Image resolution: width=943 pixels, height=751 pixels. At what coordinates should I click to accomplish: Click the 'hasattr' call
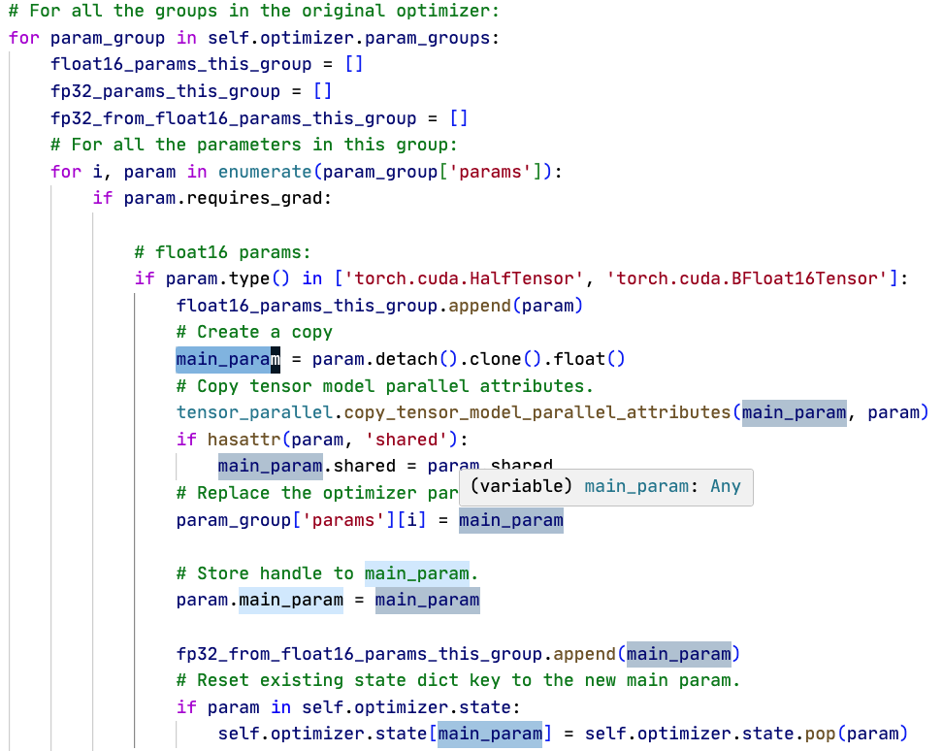point(244,440)
